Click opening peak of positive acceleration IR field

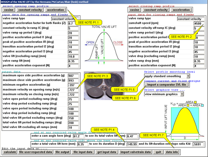(x=73, y=42)
